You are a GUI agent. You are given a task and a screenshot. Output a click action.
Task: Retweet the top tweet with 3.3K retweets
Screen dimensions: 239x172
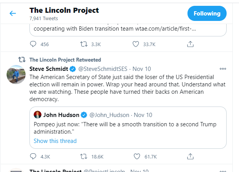pos(83,44)
